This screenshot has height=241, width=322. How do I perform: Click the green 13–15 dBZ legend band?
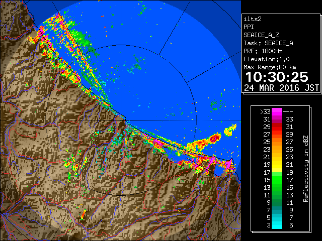(277, 187)
